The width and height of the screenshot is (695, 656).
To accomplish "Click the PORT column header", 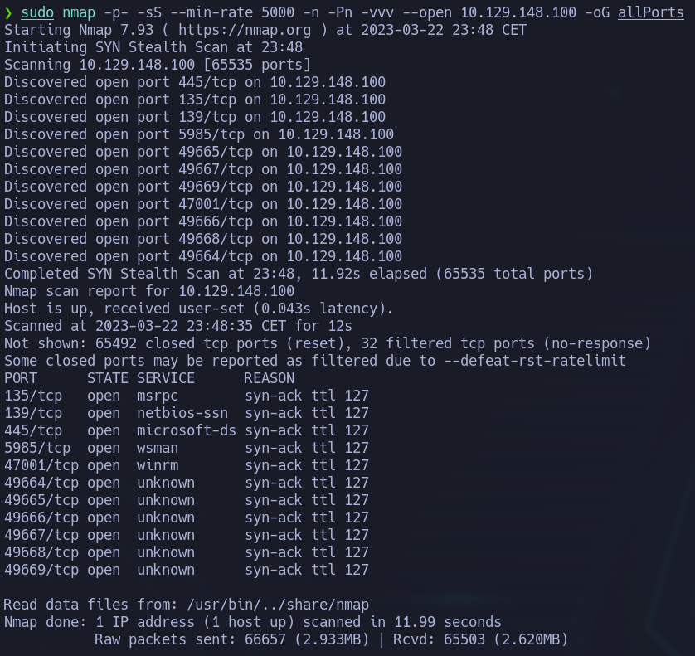I will point(21,378).
